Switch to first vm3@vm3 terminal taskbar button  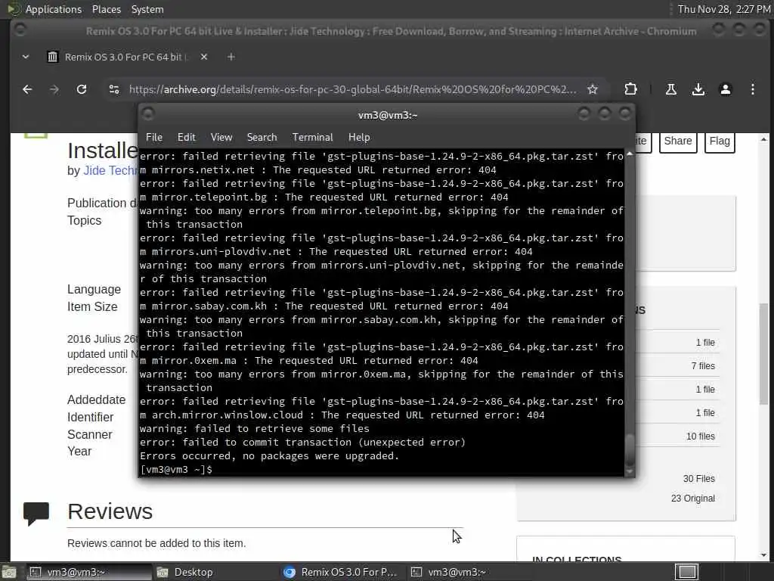88,572
